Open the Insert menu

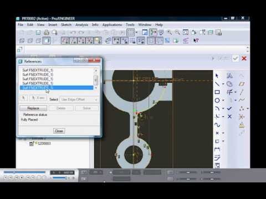coord(53,25)
